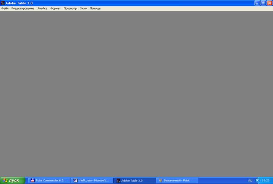Switch to sheff_ram Microsoft Word taskbar button
The image size is (273, 184).
point(91,180)
